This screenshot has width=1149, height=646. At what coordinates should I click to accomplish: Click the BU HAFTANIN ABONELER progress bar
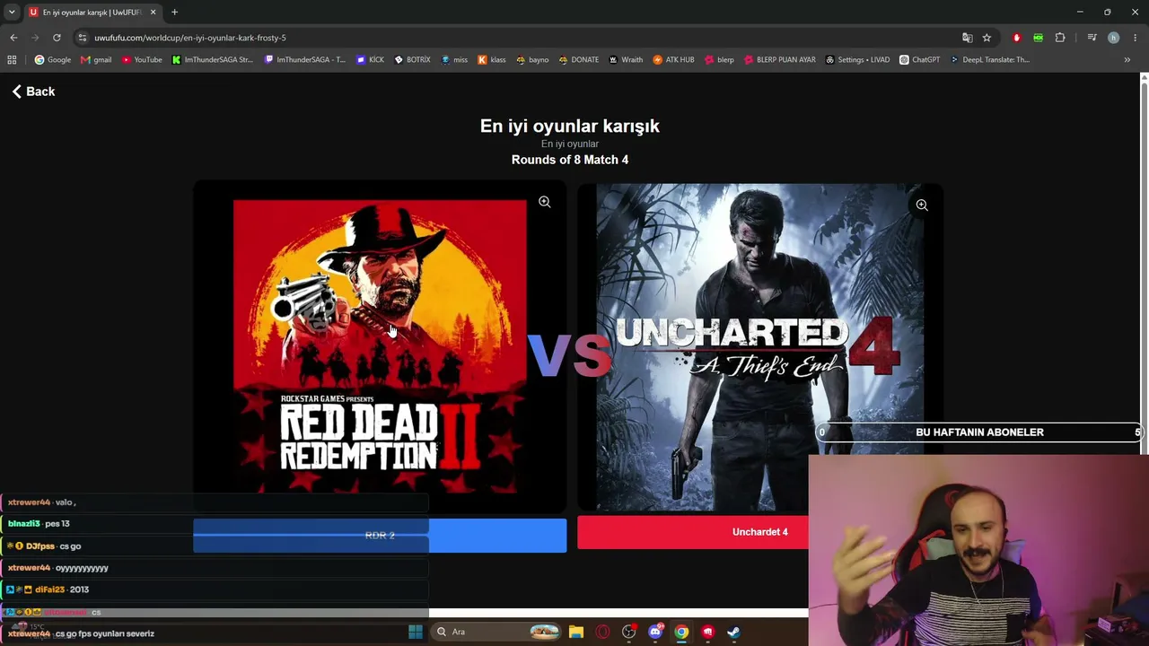(978, 432)
